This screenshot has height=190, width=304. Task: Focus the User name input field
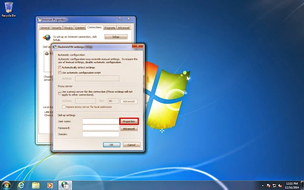click(101, 121)
